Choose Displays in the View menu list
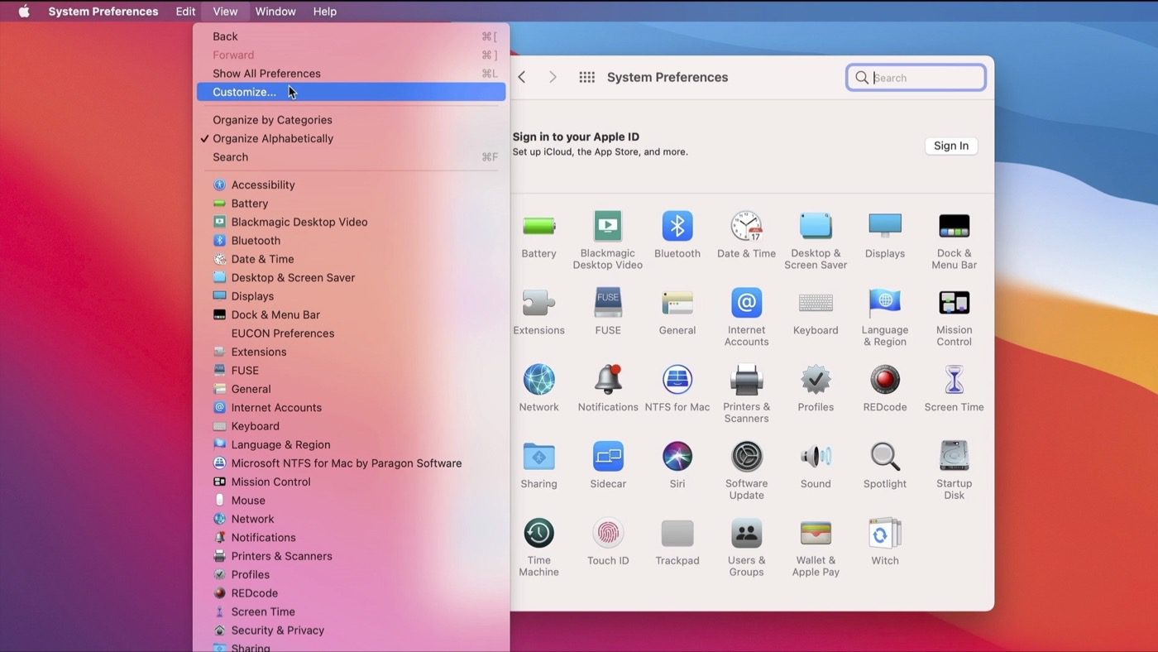Image resolution: width=1158 pixels, height=652 pixels. tap(351, 296)
